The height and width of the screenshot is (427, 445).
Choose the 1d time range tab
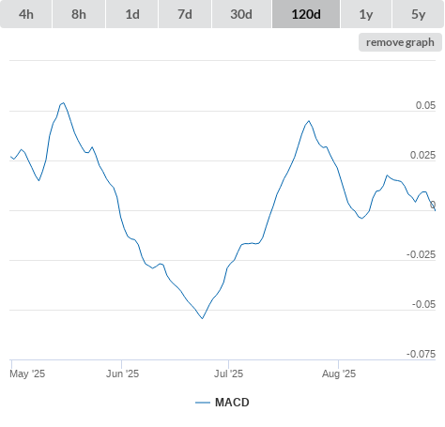click(x=132, y=14)
